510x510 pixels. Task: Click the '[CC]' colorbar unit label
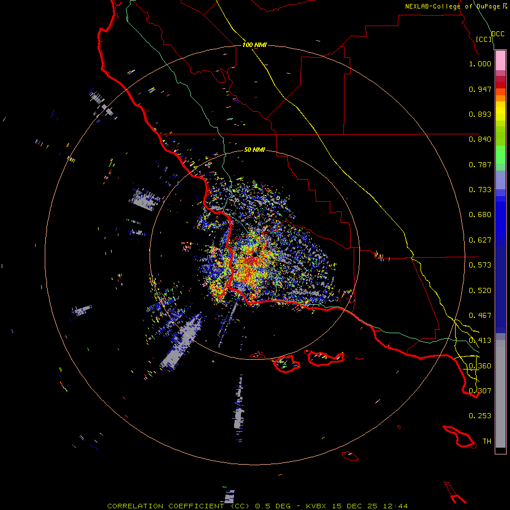[x=484, y=39]
